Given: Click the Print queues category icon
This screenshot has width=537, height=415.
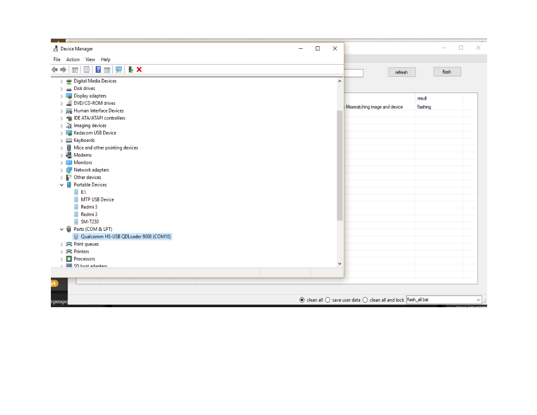Looking at the screenshot, I should click(x=69, y=244).
